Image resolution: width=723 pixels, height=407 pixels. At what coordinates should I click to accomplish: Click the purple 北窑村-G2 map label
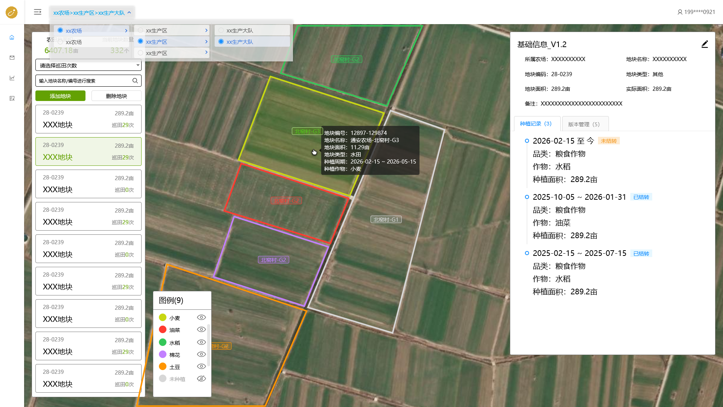click(273, 260)
